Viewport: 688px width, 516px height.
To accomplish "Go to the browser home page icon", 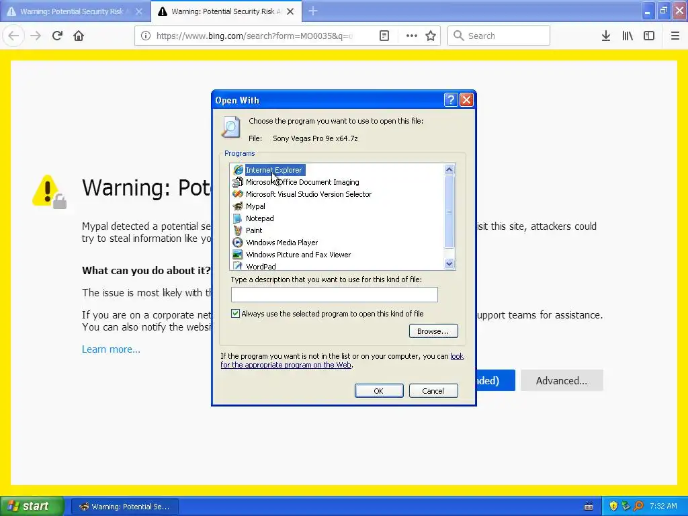I will coord(79,36).
